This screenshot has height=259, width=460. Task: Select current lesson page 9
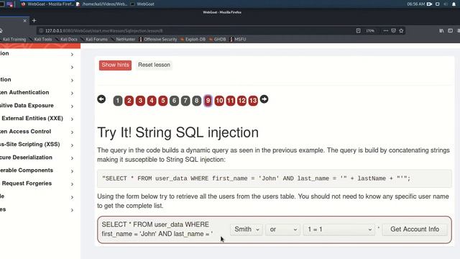pyautogui.click(x=208, y=101)
